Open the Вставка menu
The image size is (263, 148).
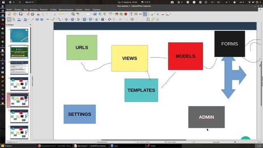[x=34, y=9]
